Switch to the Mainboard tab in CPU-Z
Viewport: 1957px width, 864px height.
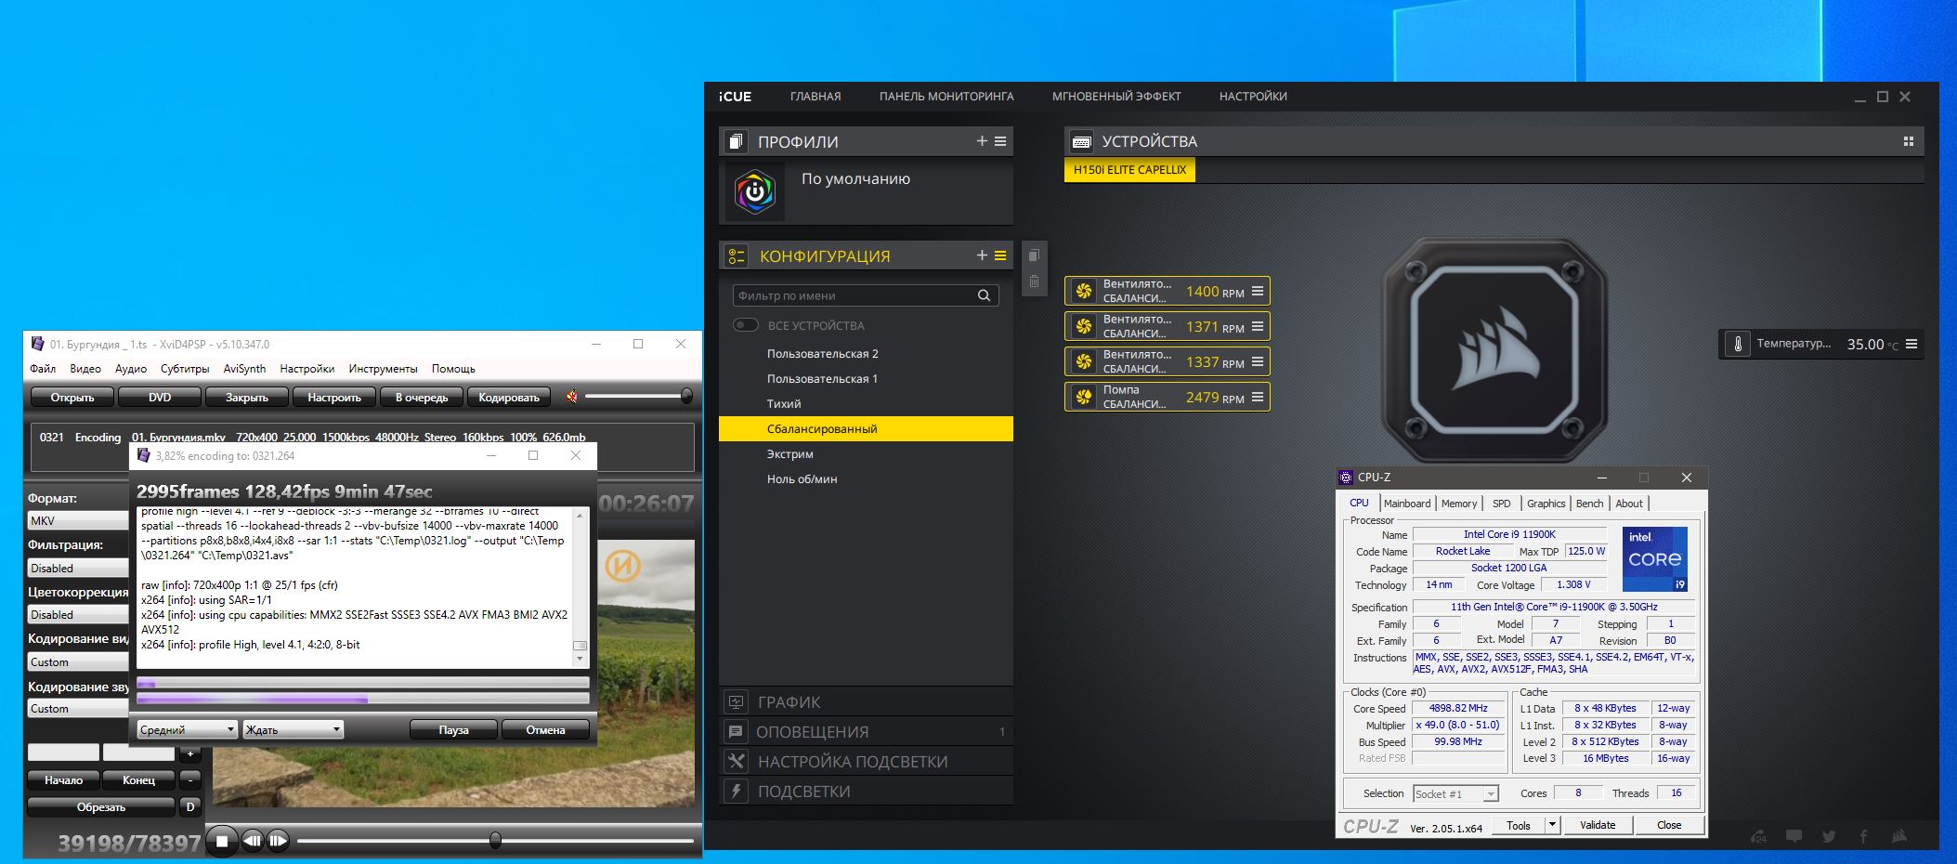[1407, 504]
